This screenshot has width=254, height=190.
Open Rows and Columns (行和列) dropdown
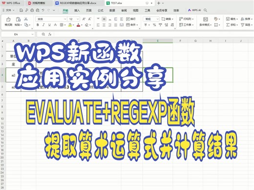[187, 19]
